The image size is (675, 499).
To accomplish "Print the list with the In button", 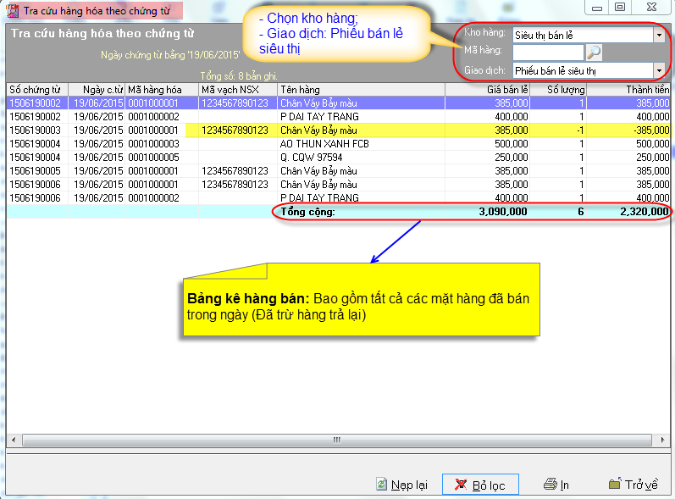I will [x=556, y=485].
